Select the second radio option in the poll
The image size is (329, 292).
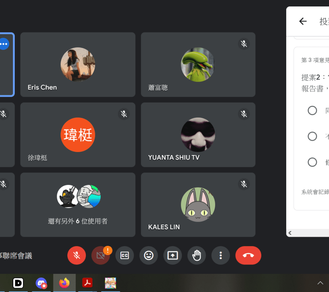point(312,136)
